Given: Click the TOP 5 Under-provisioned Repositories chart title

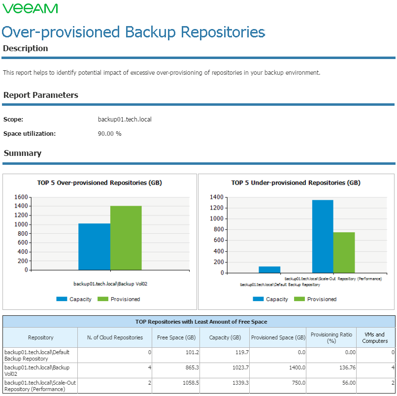Looking at the screenshot, I should [296, 183].
